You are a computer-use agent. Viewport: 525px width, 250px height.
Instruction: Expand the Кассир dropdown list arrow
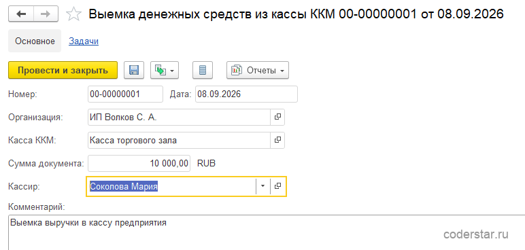click(262, 186)
